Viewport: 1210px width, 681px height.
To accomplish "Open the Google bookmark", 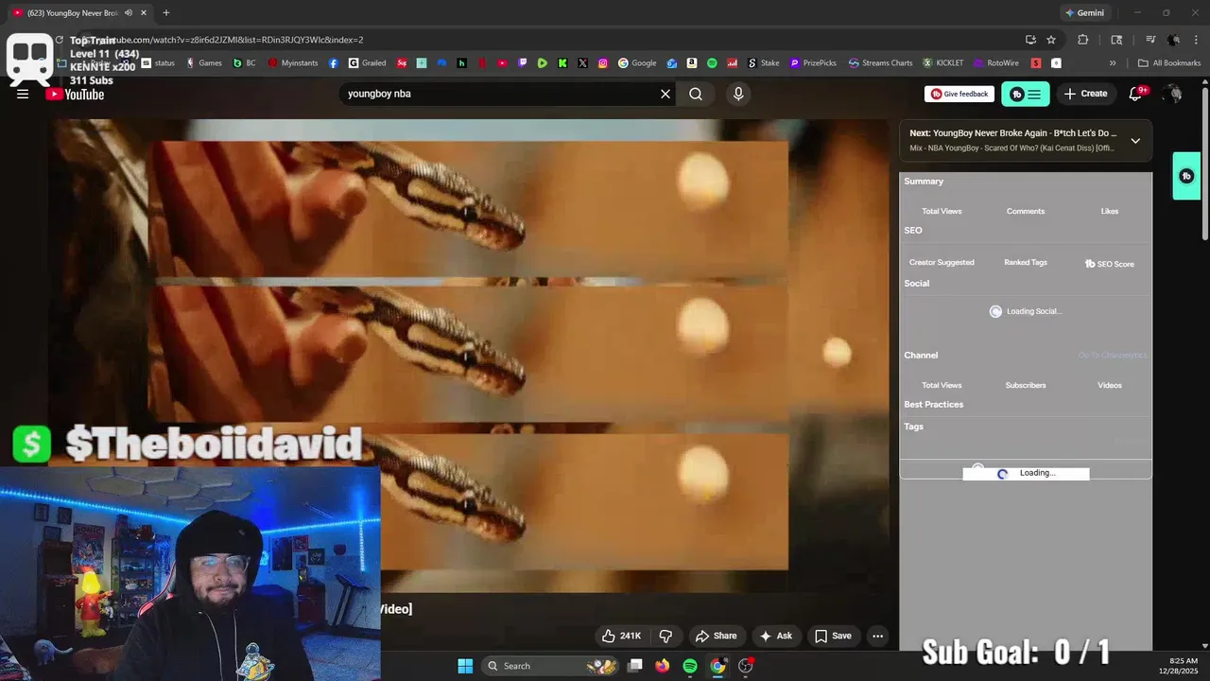I will point(637,63).
